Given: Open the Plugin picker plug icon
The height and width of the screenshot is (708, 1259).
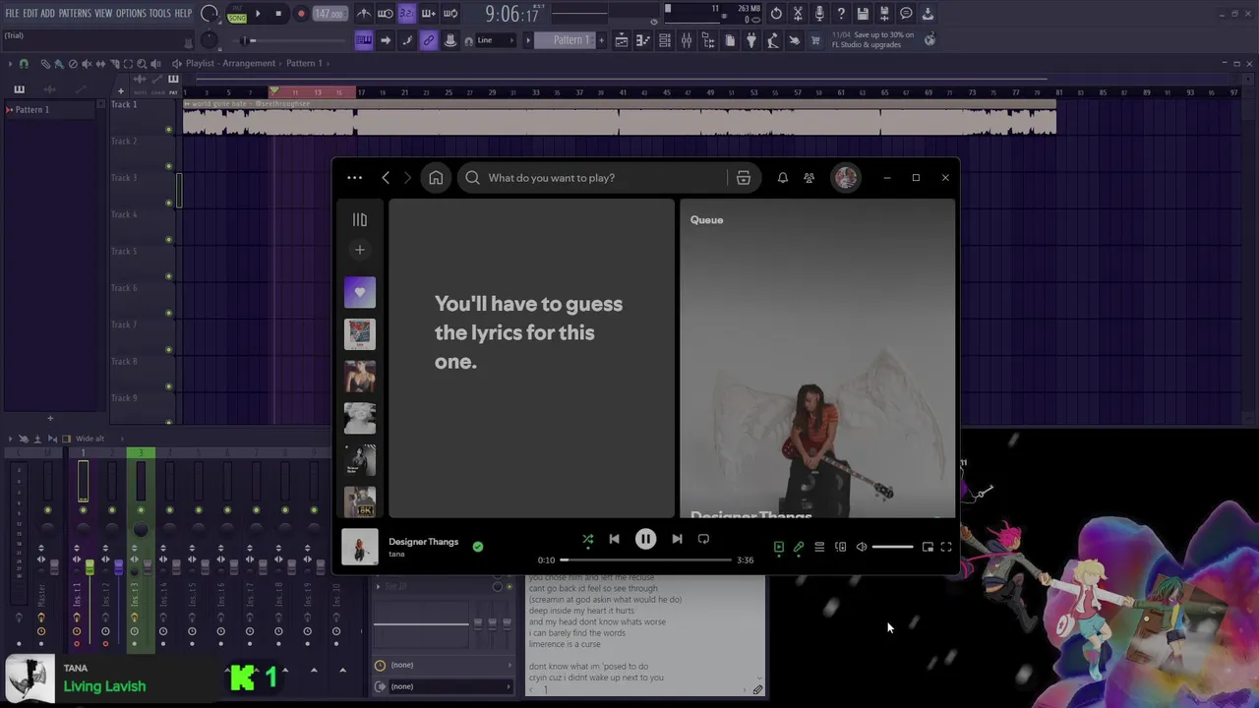Looking at the screenshot, I should 751,40.
